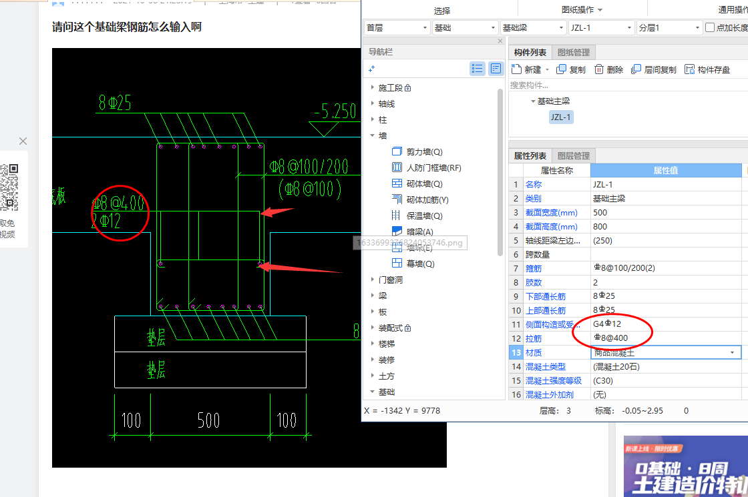Open the 基础 category dropdown
748x497 pixels.
(x=465, y=27)
